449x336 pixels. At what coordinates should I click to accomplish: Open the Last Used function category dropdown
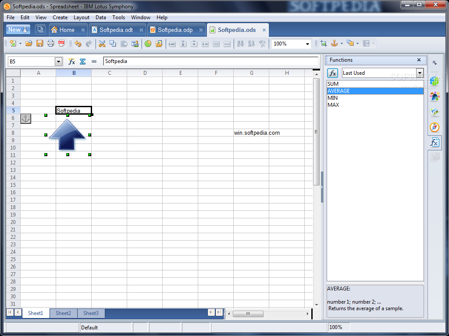pos(420,73)
